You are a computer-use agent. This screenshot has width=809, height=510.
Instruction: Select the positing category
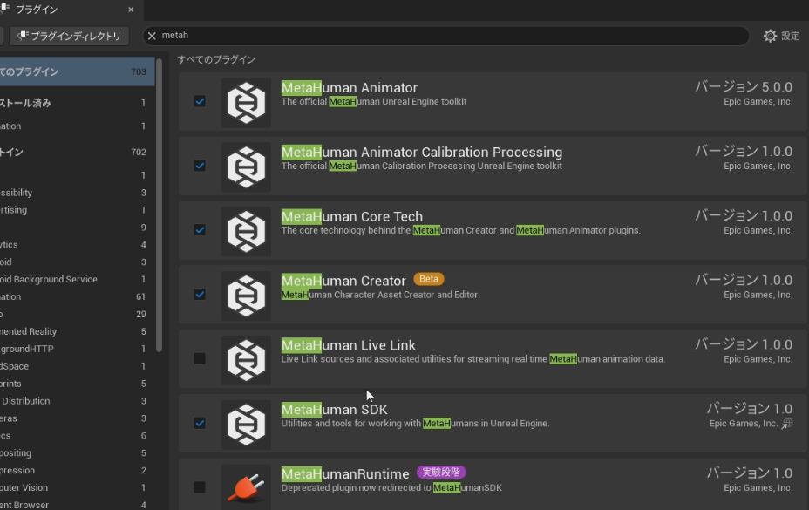78,452
